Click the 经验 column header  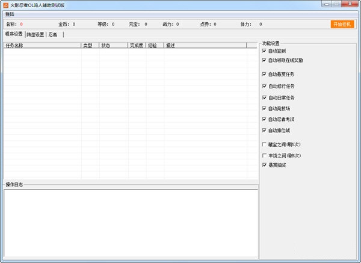[x=155, y=45]
